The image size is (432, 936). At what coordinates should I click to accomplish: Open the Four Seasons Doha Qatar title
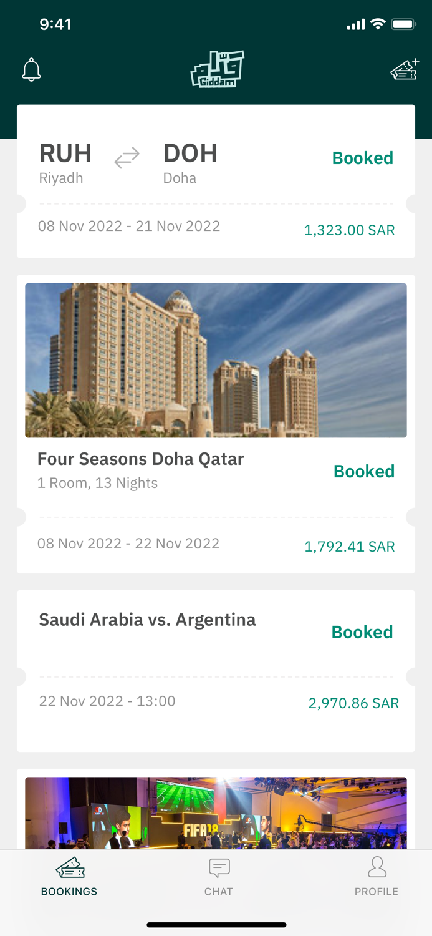(140, 459)
